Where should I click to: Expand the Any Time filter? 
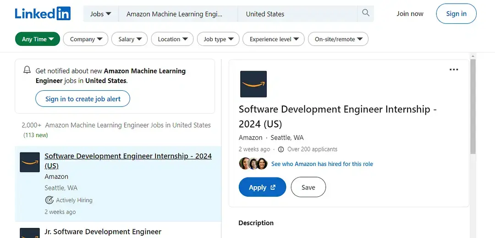[x=38, y=39]
